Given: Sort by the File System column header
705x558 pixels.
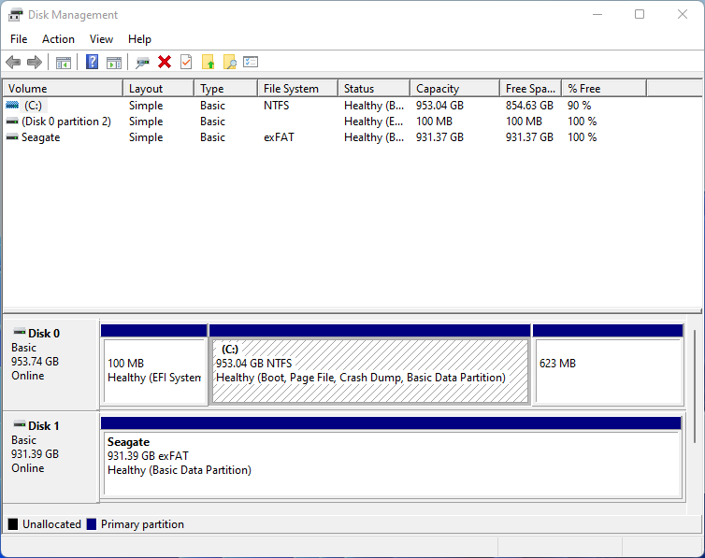Looking at the screenshot, I should (x=298, y=89).
